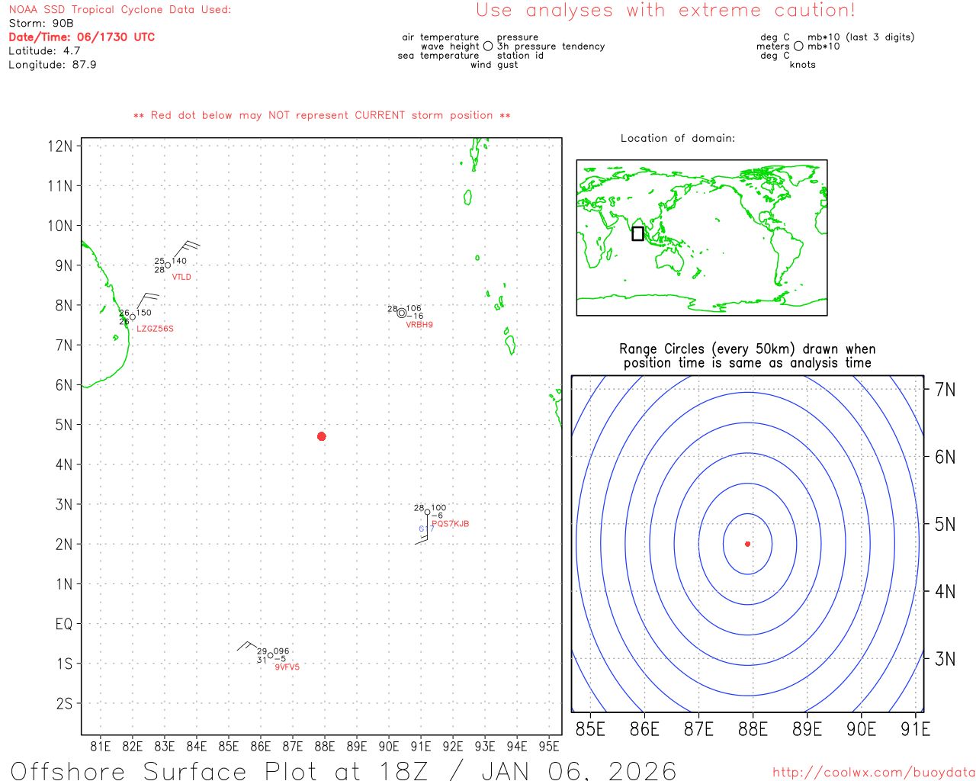Click the 3N label on range plot

tap(945, 659)
